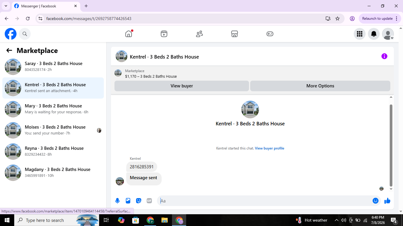403x226 pixels.
Task: Open File Explorer on the taskbar
Action: pyautogui.click(x=165, y=220)
